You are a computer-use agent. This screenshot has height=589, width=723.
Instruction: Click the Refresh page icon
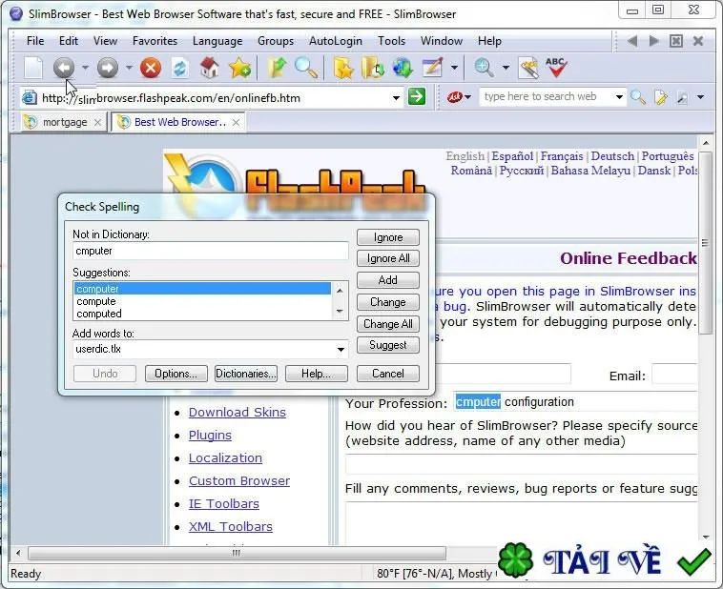(x=180, y=69)
